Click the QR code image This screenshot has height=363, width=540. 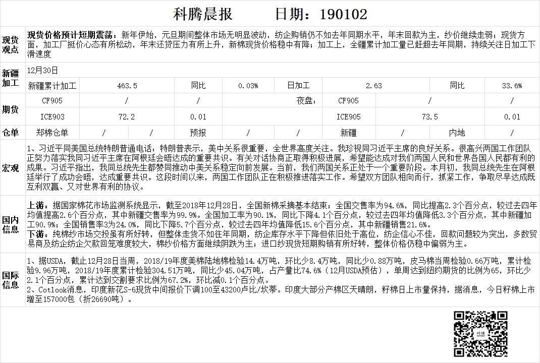click(480, 333)
